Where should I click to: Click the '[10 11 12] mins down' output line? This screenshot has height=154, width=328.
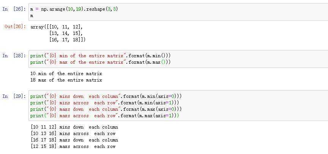click(x=74, y=127)
